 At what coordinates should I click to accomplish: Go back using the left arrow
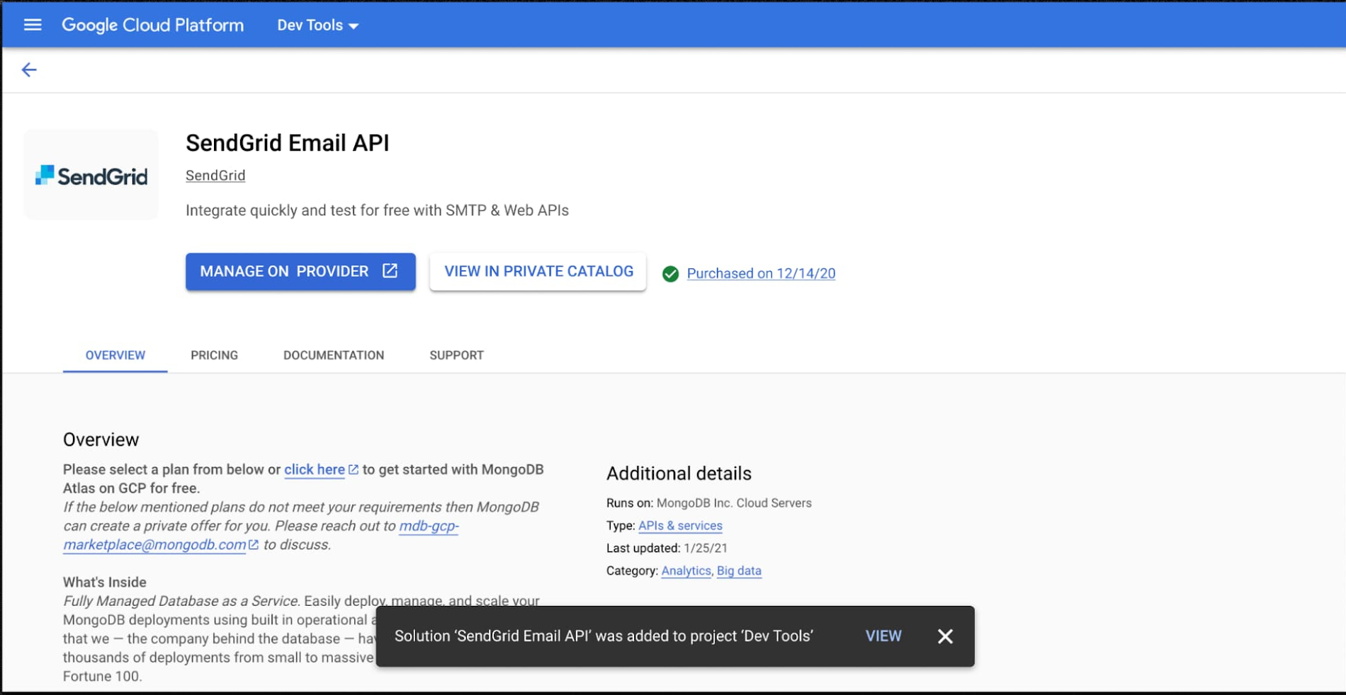click(x=29, y=69)
